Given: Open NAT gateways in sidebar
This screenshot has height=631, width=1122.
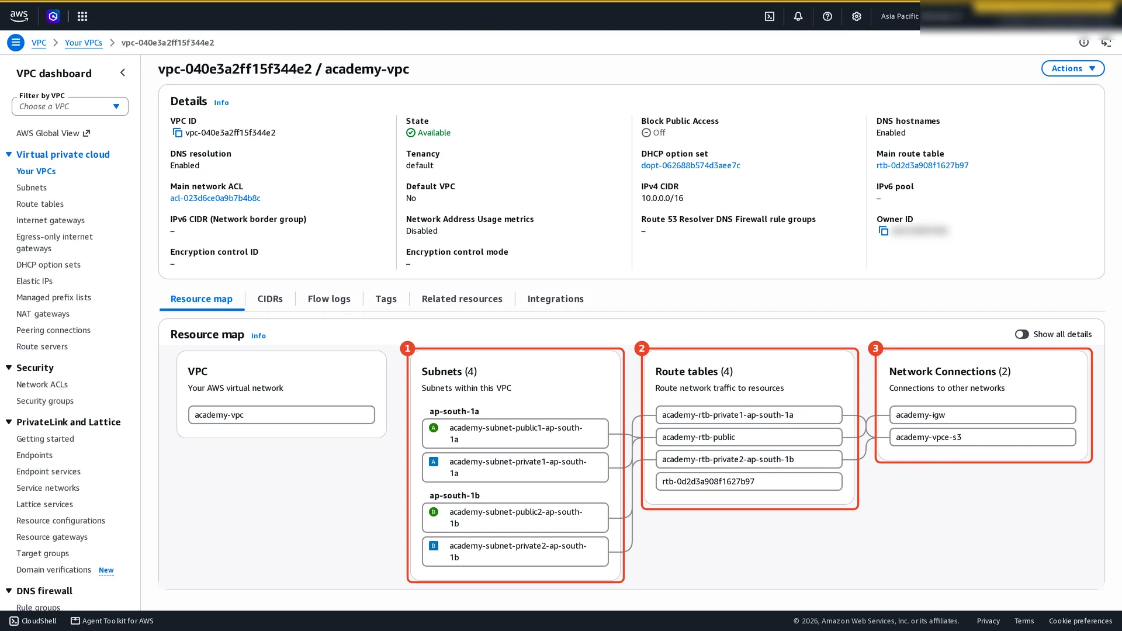Looking at the screenshot, I should click(x=43, y=314).
